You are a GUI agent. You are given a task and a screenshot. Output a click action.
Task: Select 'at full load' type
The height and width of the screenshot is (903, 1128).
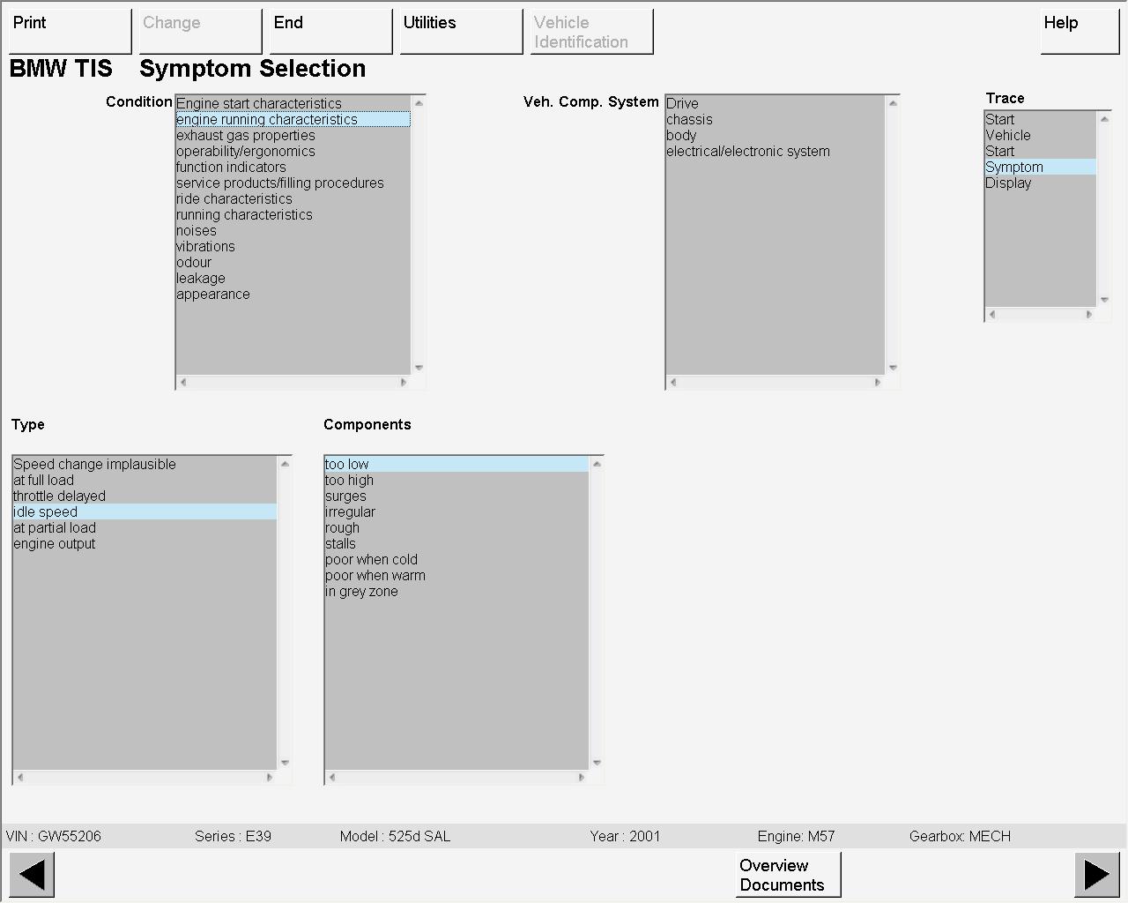coord(145,481)
